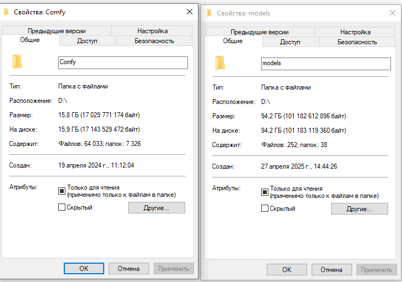Close the Comfy properties window
Screen dimensions: 402x282
tap(190, 12)
